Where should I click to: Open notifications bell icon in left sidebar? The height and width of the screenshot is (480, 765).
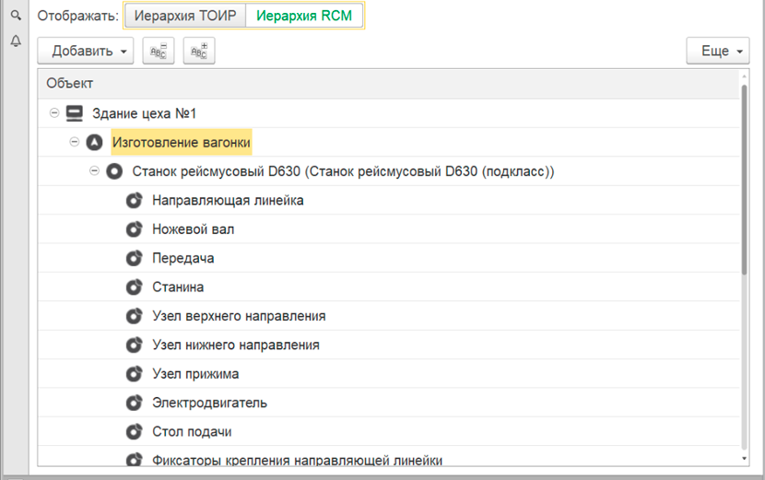(16, 41)
